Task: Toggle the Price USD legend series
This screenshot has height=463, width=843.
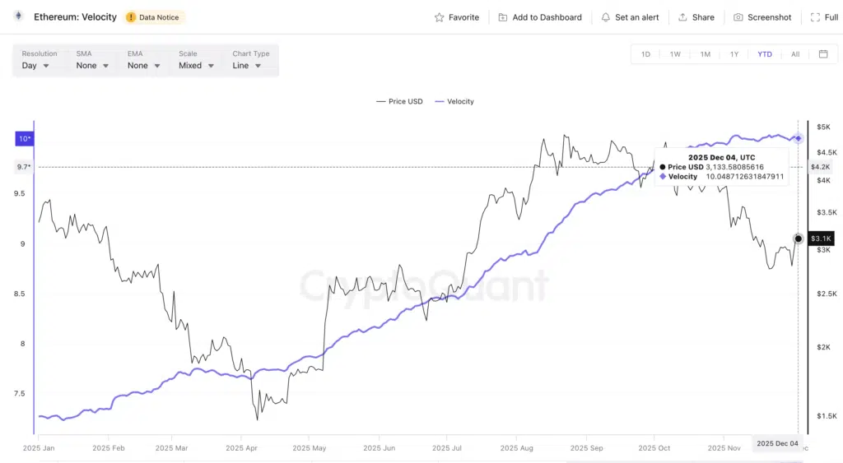Action: click(399, 101)
